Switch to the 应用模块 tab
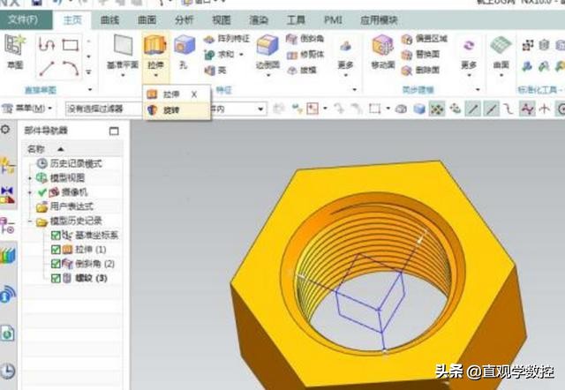The width and height of the screenshot is (565, 390). (379, 19)
